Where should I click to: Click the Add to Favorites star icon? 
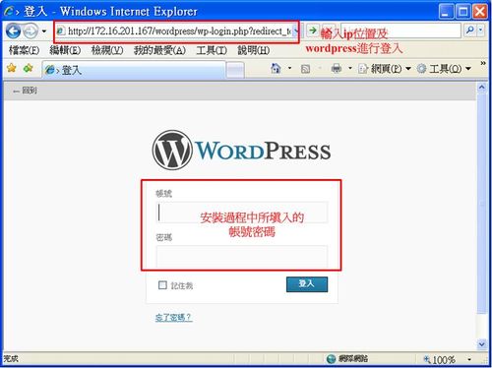point(29,68)
